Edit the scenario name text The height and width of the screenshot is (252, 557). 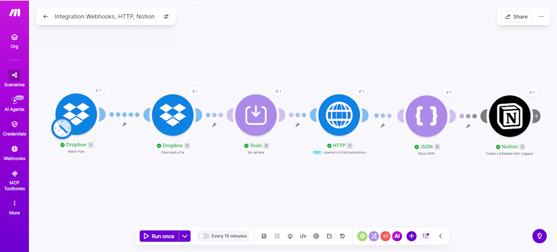104,16
